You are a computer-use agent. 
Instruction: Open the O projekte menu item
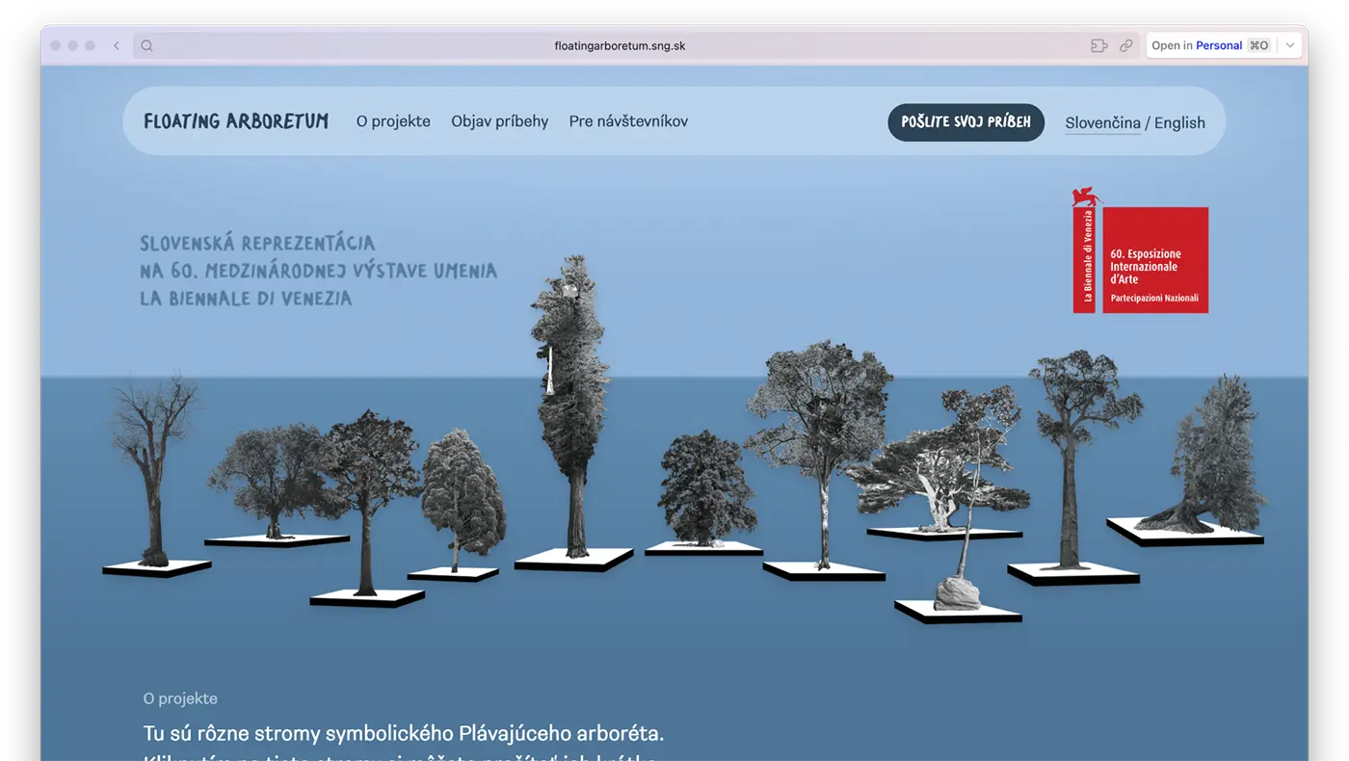coord(392,120)
